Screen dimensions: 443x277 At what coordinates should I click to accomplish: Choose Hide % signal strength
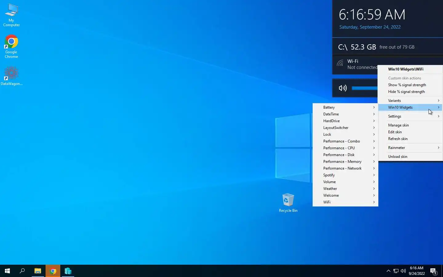click(x=410, y=92)
